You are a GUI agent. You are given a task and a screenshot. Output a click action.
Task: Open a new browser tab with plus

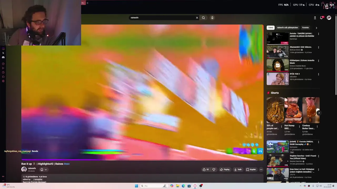click(87, 3)
